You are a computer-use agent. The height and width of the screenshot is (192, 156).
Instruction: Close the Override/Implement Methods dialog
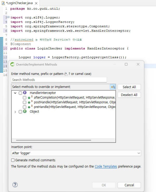pos(138,64)
